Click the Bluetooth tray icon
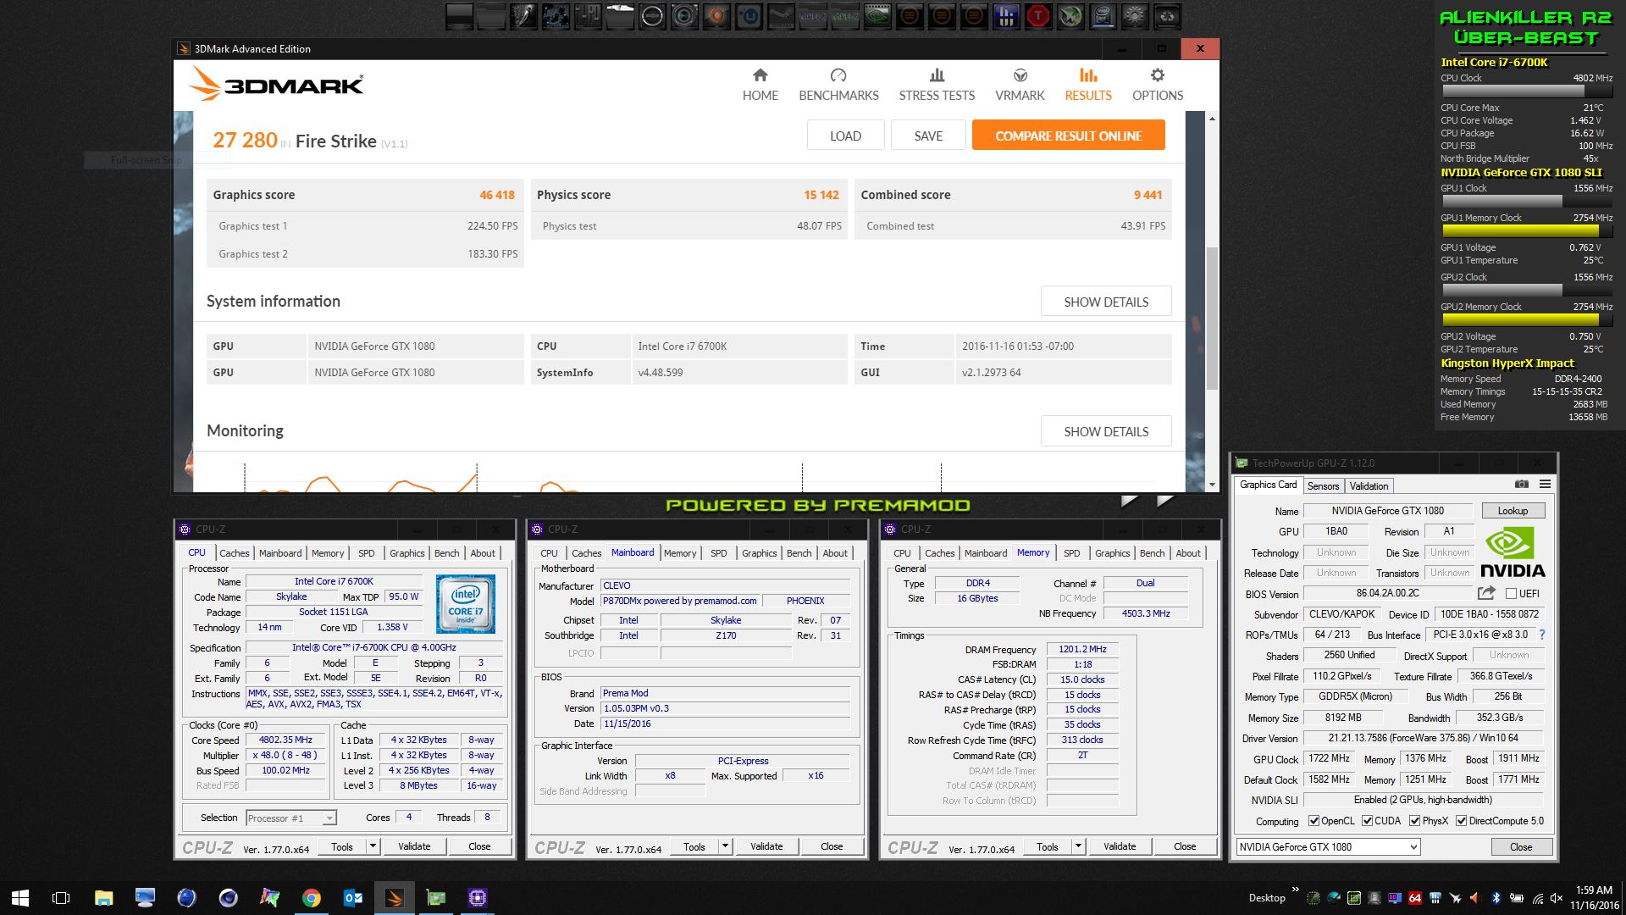 (1496, 898)
